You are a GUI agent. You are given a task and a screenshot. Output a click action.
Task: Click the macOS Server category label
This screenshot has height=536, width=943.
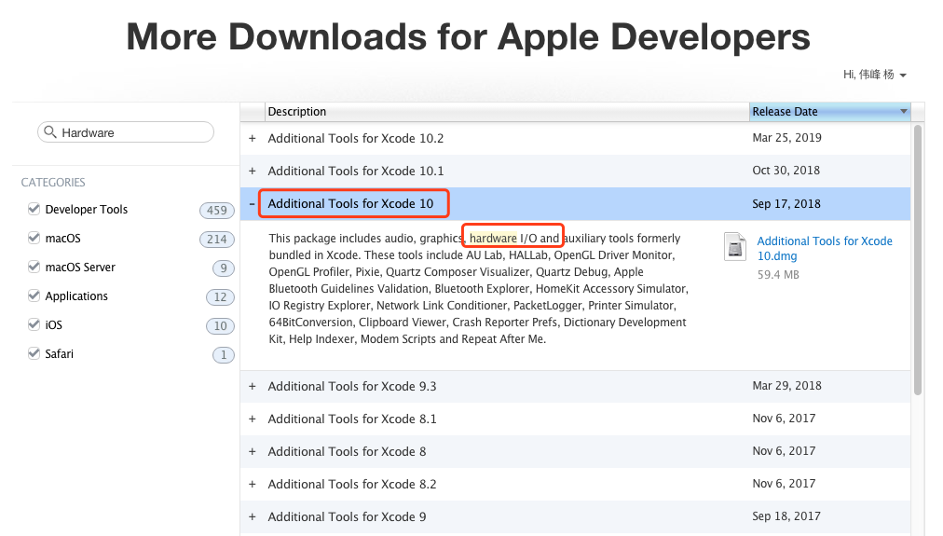click(x=80, y=268)
